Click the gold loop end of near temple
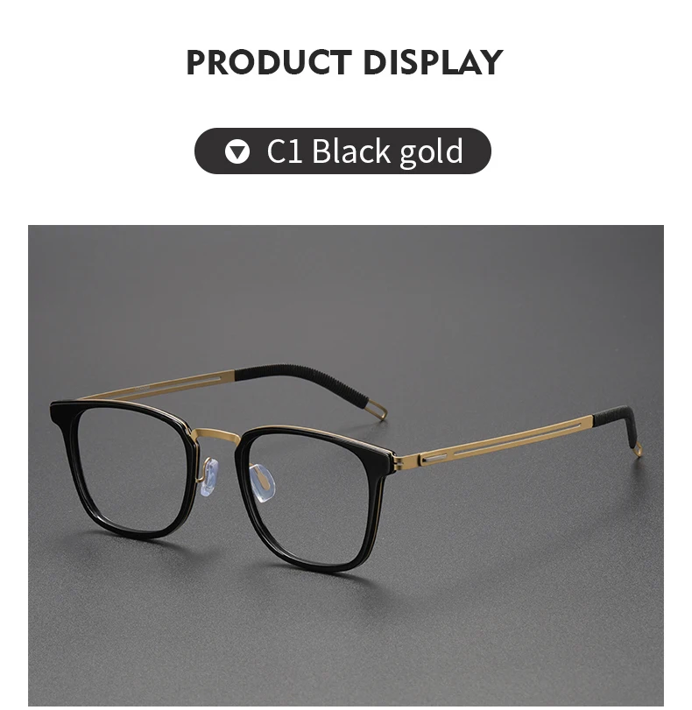 click(638, 450)
